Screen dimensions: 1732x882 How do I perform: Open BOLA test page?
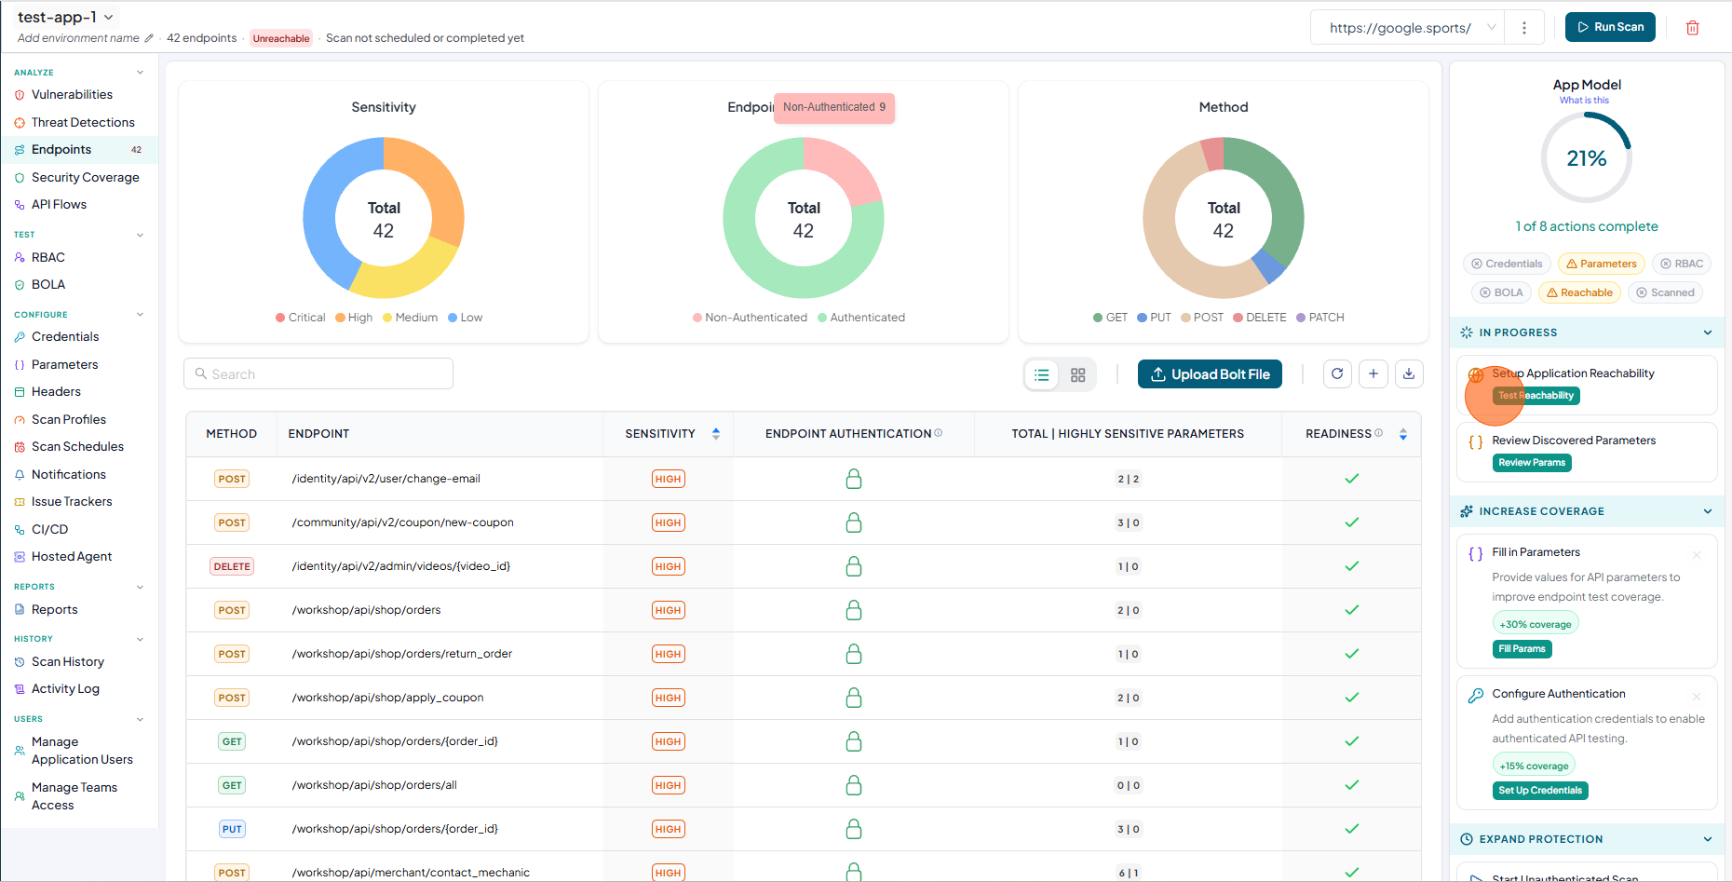pyautogui.click(x=48, y=285)
